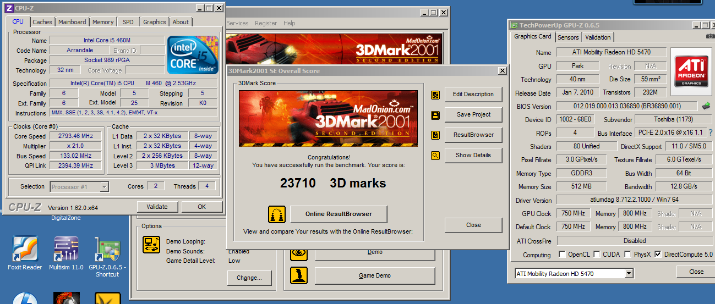
Task: Switch to the Caches tab in CPU-Z
Action: pos(42,22)
